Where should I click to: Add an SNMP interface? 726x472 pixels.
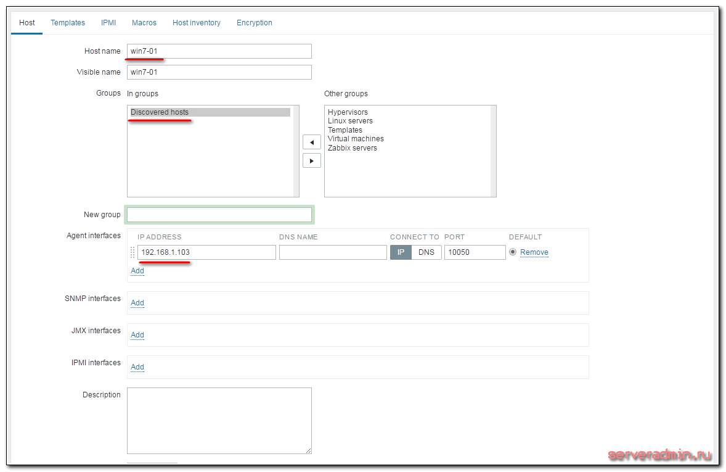pyautogui.click(x=137, y=303)
